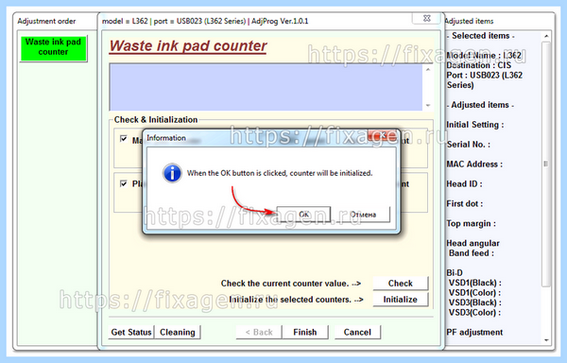Close the Information dialog with X
The image size is (567, 363).
point(383,135)
